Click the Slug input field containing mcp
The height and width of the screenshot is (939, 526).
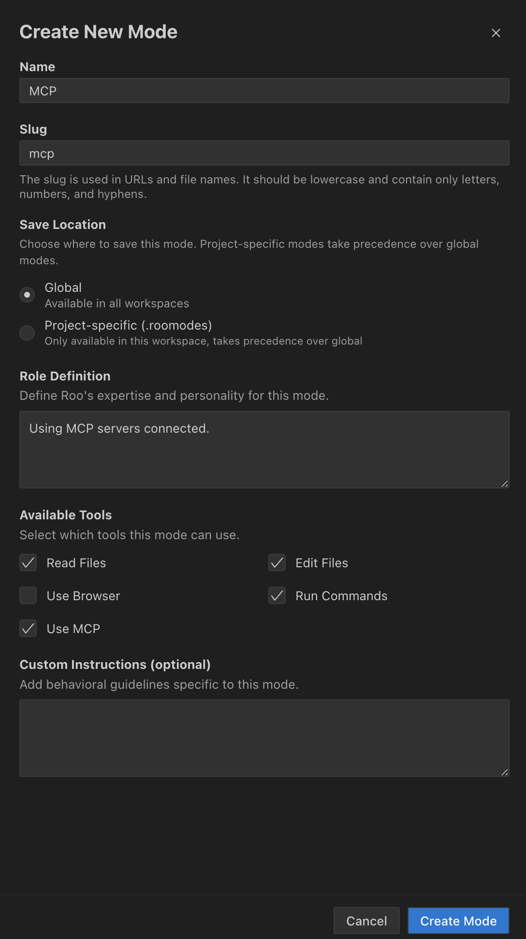(x=264, y=153)
